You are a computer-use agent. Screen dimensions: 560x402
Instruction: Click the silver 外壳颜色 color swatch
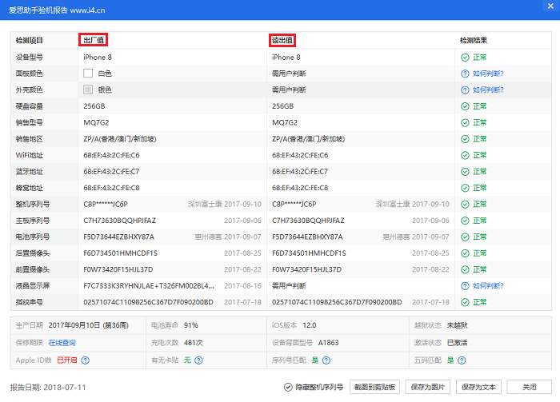(x=88, y=90)
